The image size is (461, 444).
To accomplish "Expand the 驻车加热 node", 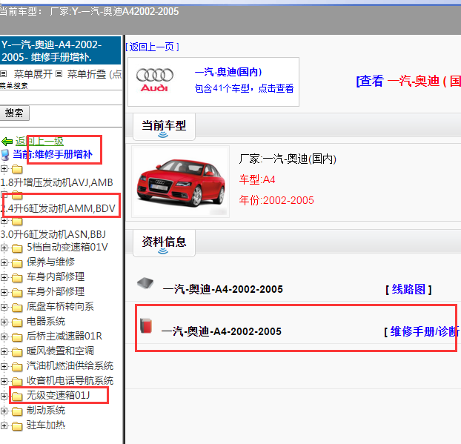I will coord(4,425).
